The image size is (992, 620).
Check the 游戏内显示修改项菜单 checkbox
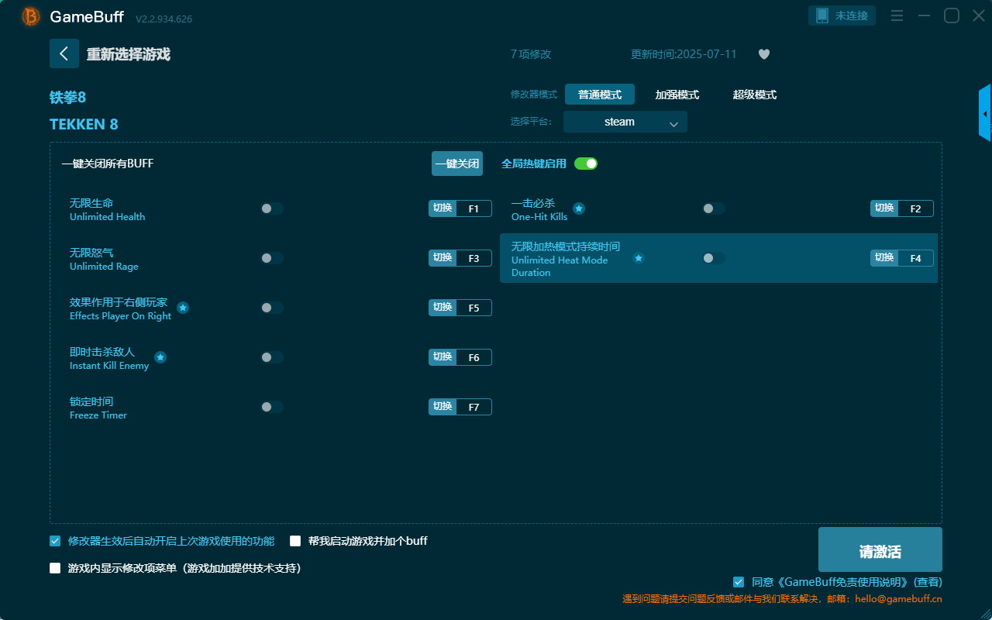(x=54, y=567)
